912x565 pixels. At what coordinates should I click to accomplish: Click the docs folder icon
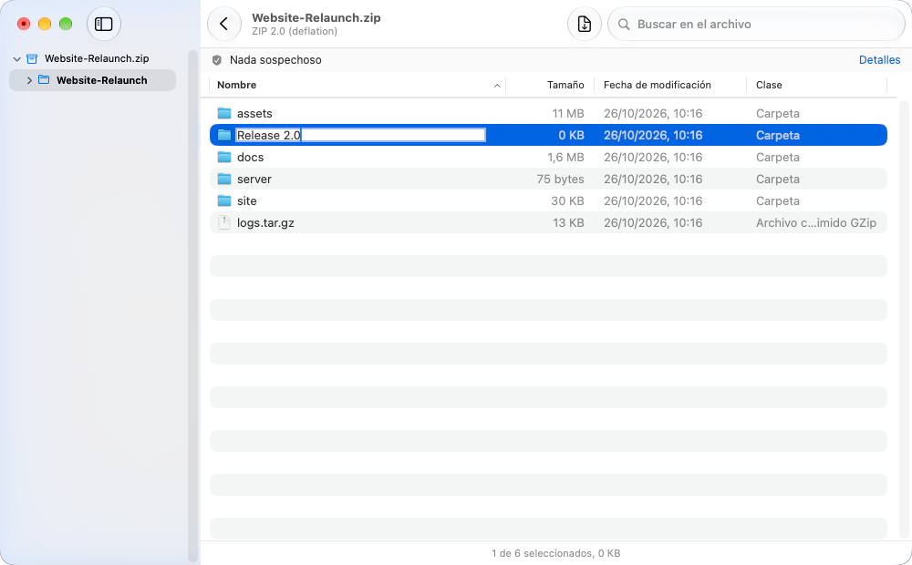[x=224, y=157]
